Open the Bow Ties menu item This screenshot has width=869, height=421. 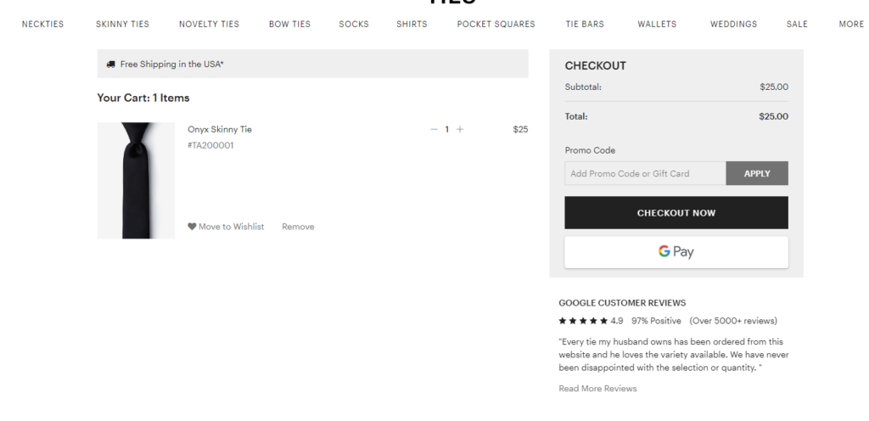[289, 25]
